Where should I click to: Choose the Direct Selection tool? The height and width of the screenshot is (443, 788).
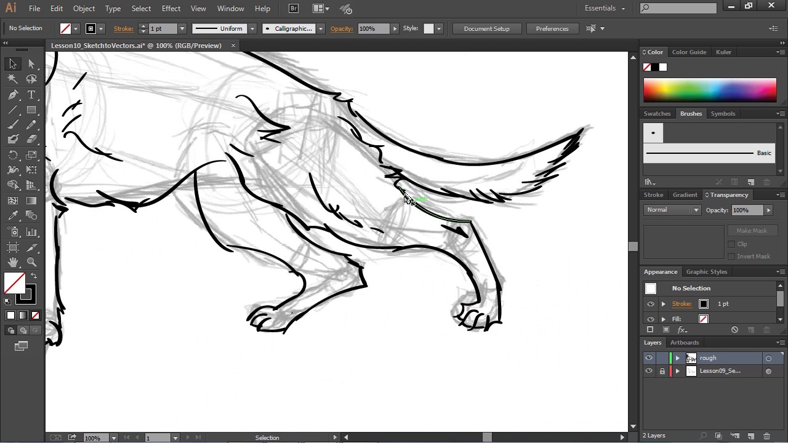[31, 64]
